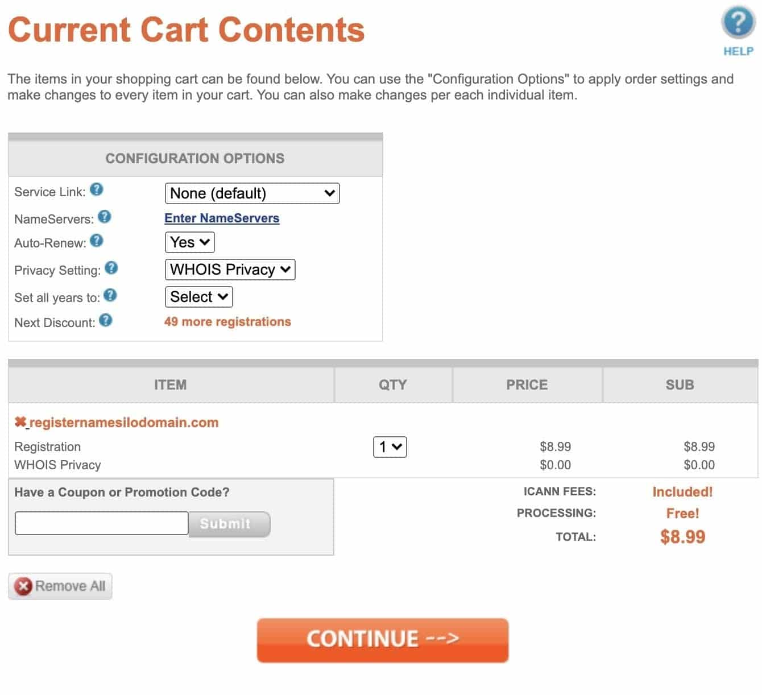Open the 'Set all years to' Select dropdown
The image size is (762, 695).
[198, 297]
